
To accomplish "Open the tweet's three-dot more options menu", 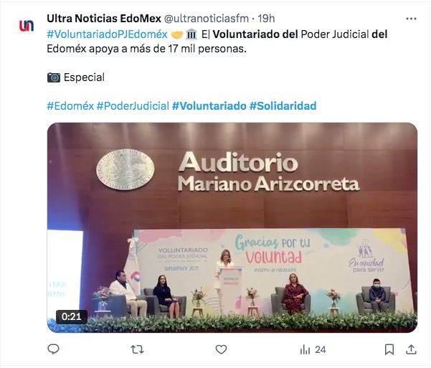I will pos(411,19).
